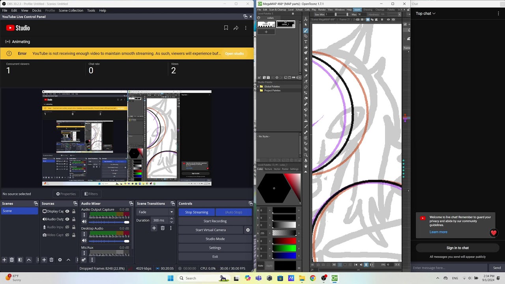Mute Audio Output Capture speaker icon
Screen dimensions: 505x284
pyautogui.click(x=84, y=222)
